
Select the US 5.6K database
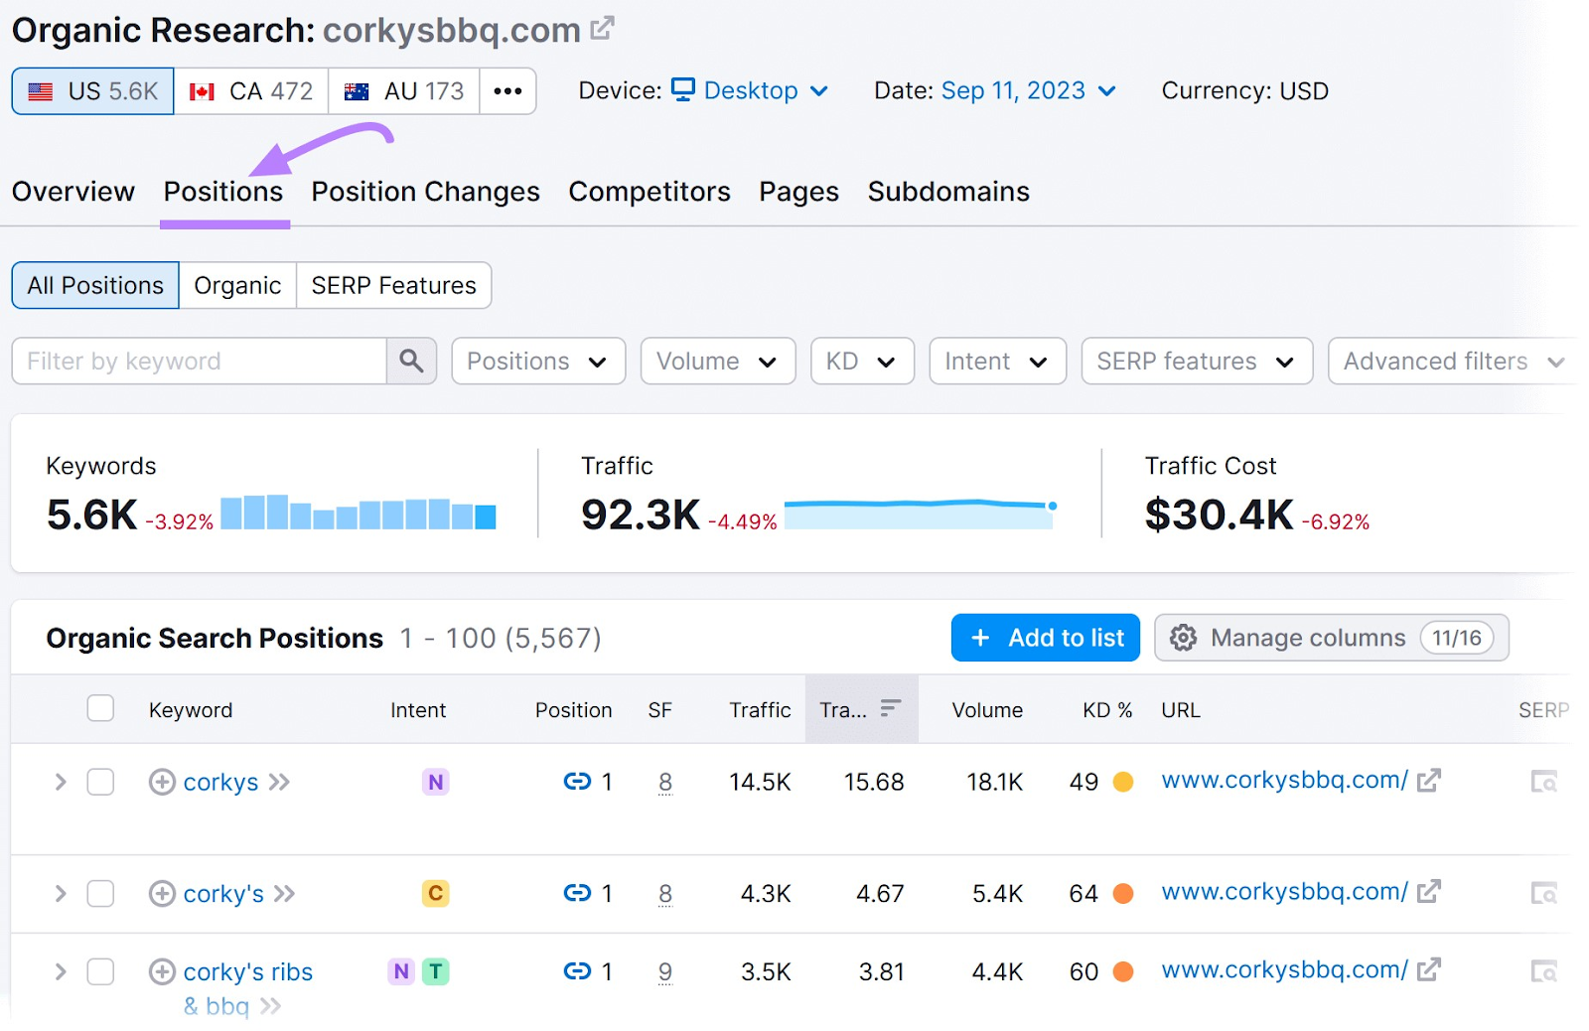click(92, 91)
